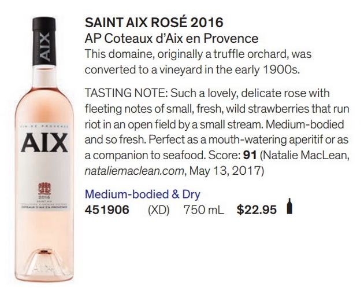Click the May 13, 2017 review date

(226, 171)
